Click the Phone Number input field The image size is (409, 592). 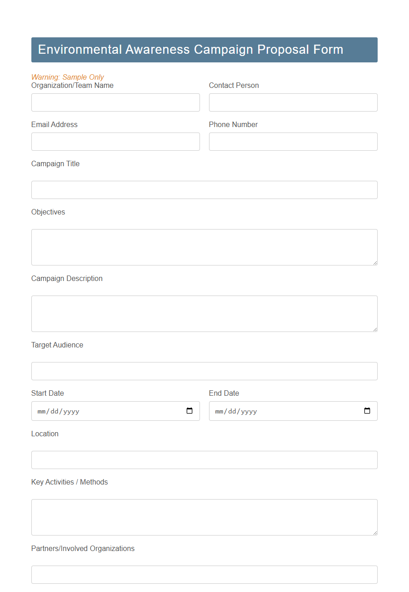coord(293,142)
